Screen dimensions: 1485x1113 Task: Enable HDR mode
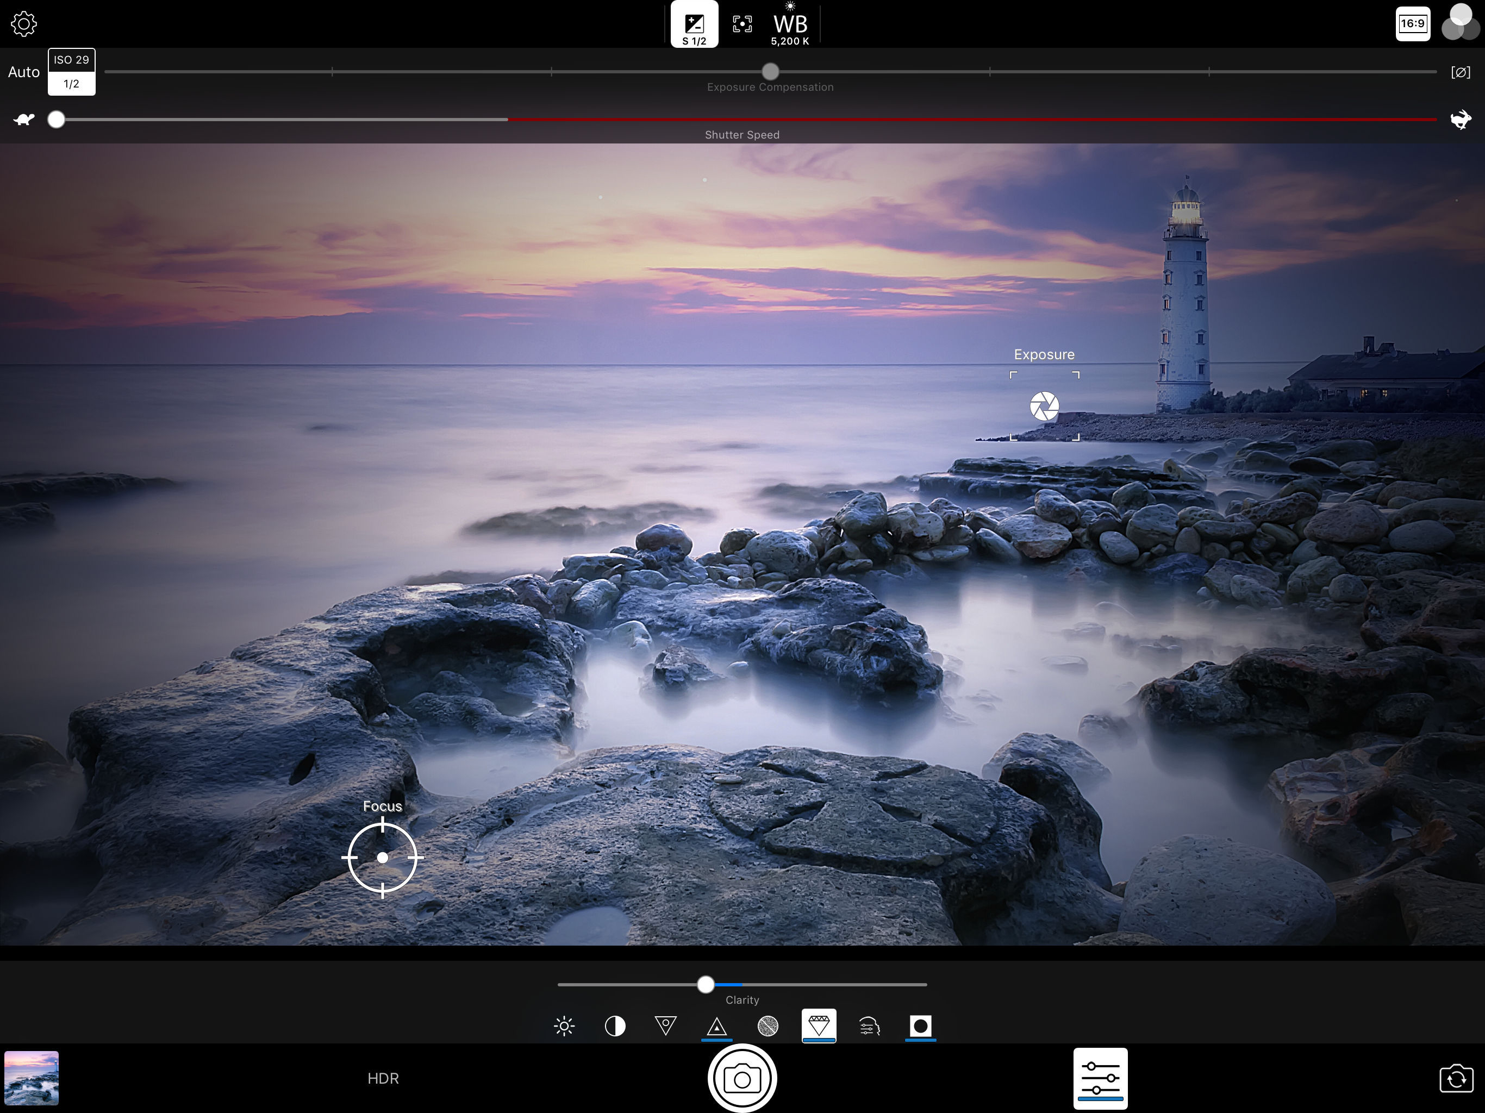point(383,1078)
